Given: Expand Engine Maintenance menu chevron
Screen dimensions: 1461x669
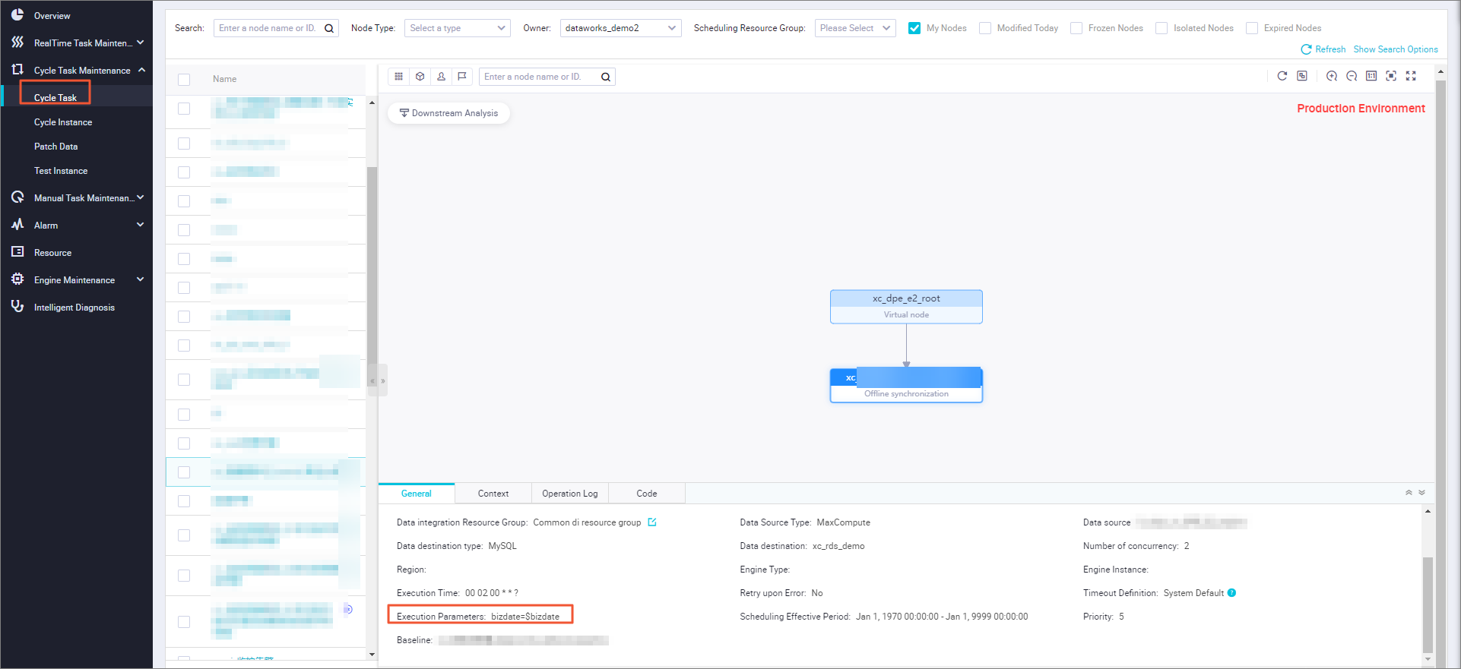Looking at the screenshot, I should click(x=140, y=279).
